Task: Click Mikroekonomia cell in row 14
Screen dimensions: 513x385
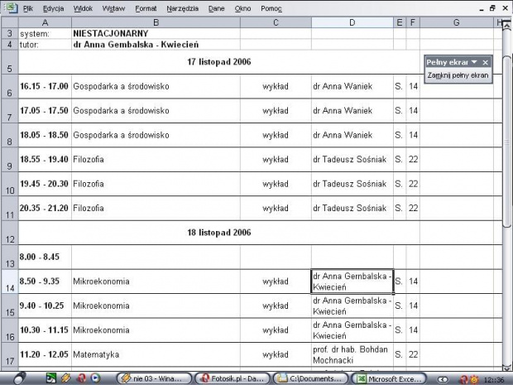Action: pos(156,282)
